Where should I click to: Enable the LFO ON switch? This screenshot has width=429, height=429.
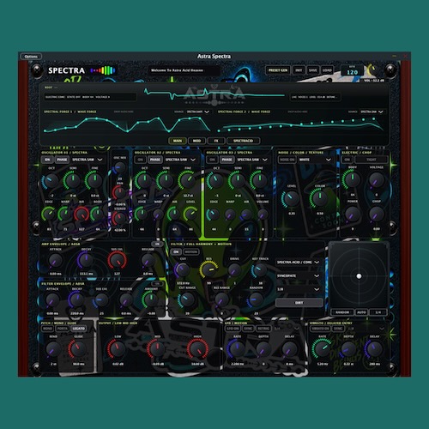tap(233, 329)
